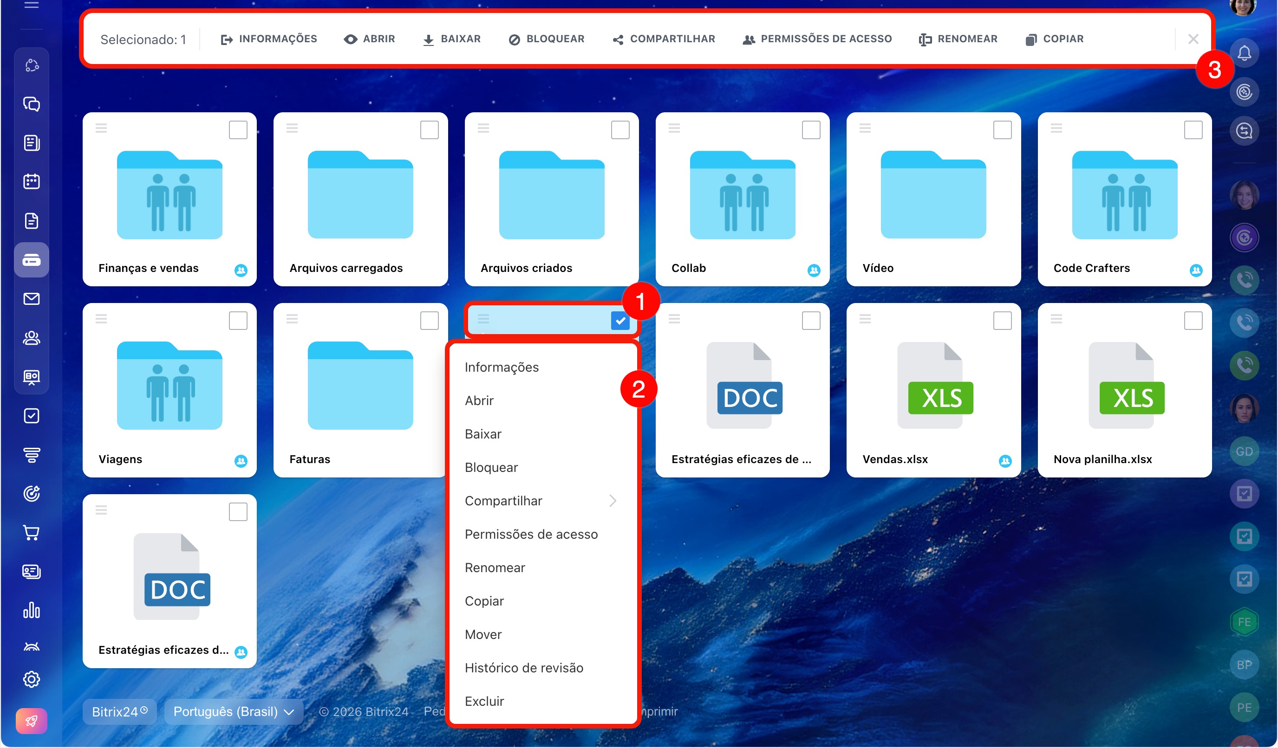Select the Vendas.xlsx file checkbox
Viewport: 1278px width, 748px height.
[x=1002, y=321]
